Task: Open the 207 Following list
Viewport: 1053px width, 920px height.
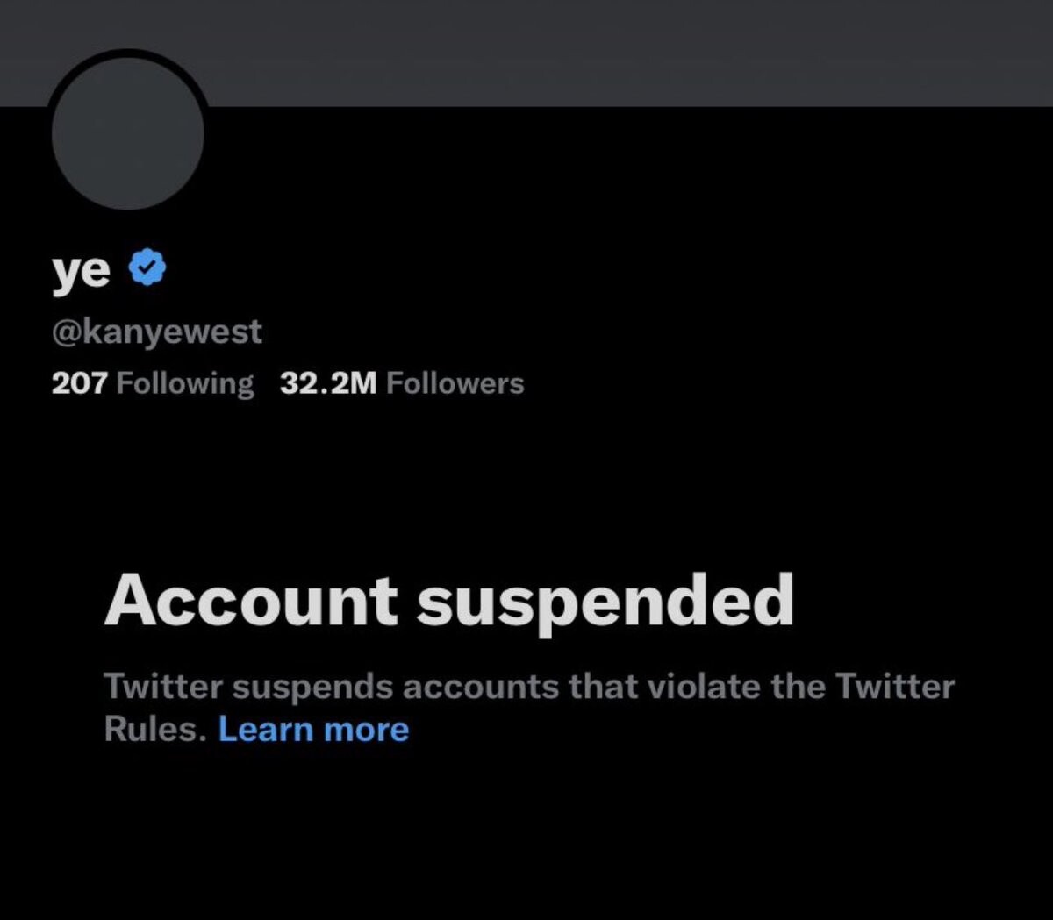Action: 153,383
